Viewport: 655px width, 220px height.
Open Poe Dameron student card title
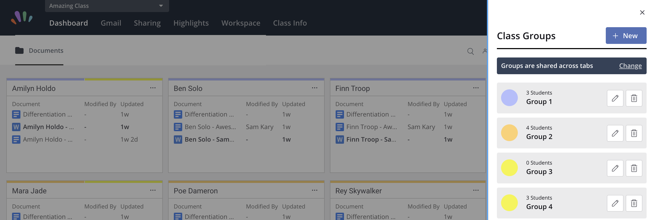point(196,191)
